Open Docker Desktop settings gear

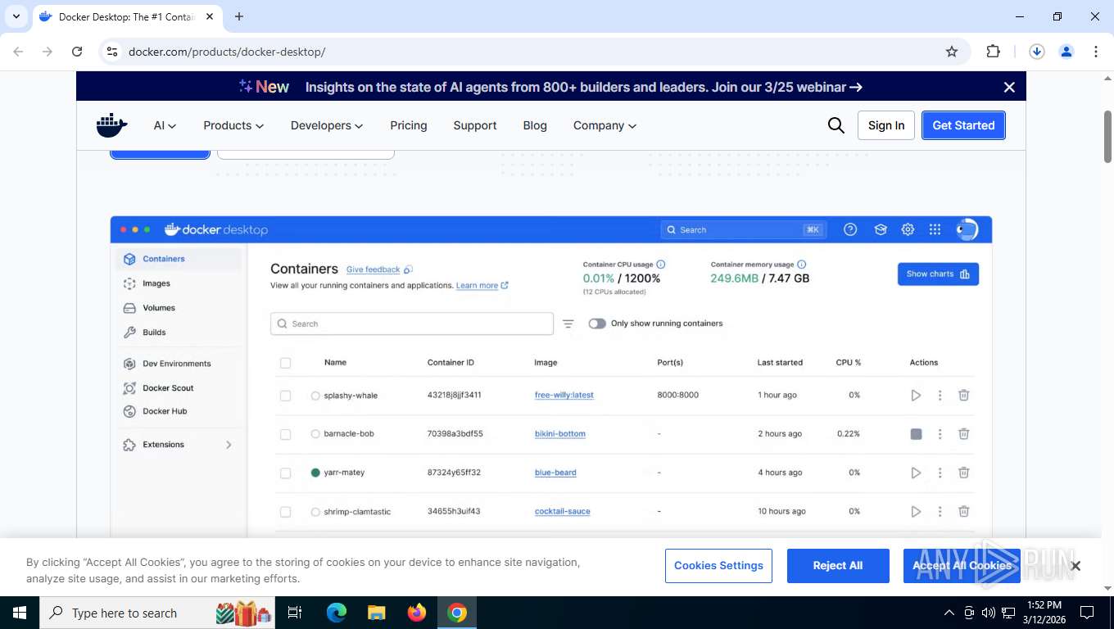click(908, 230)
